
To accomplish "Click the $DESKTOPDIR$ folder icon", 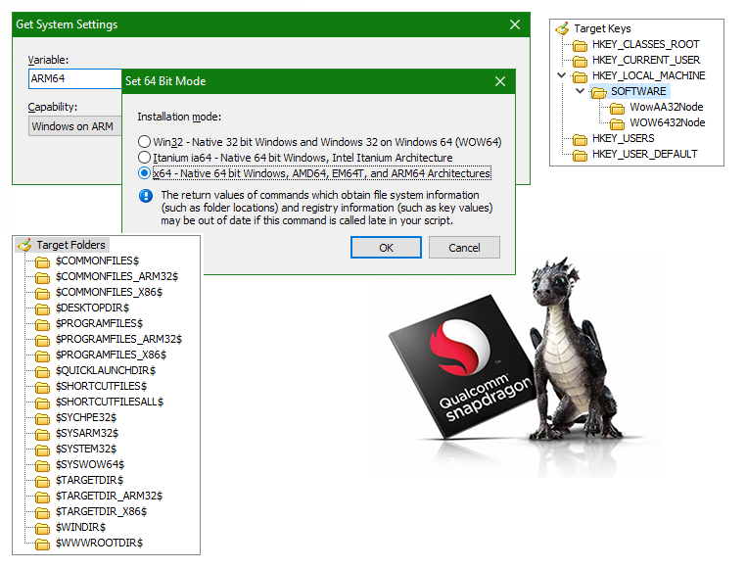I will click(42, 308).
